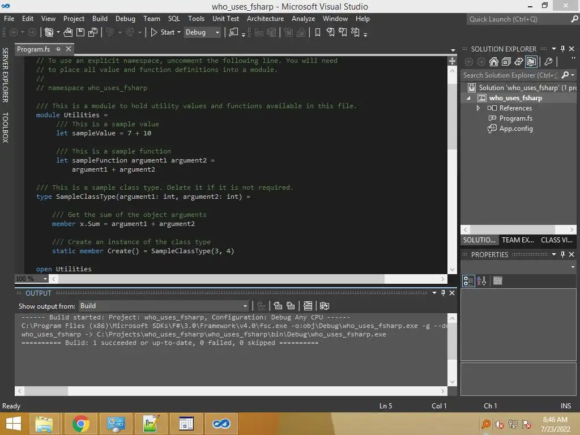This screenshot has width=580, height=435.
Task: Click the Quick Launch search field
Action: (519, 19)
